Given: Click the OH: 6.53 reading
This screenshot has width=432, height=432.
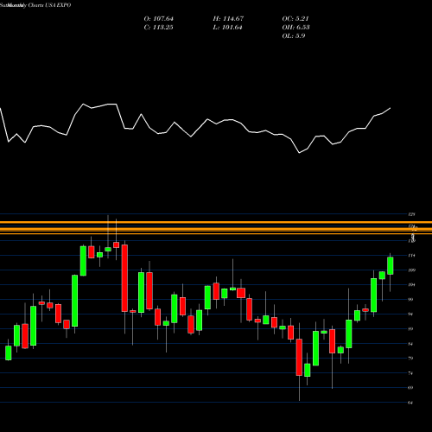Looking at the screenshot, I should (296, 28).
